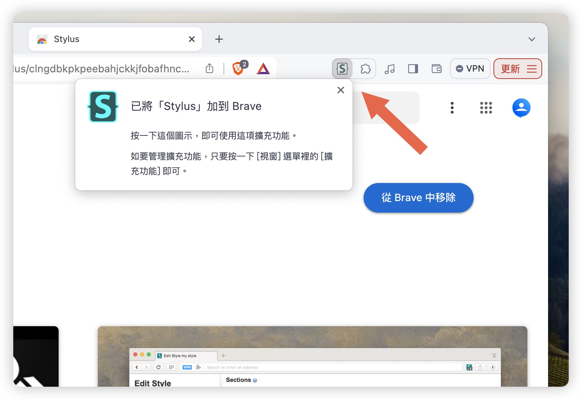
Task: Open the Brave Wallet icon
Action: (437, 69)
